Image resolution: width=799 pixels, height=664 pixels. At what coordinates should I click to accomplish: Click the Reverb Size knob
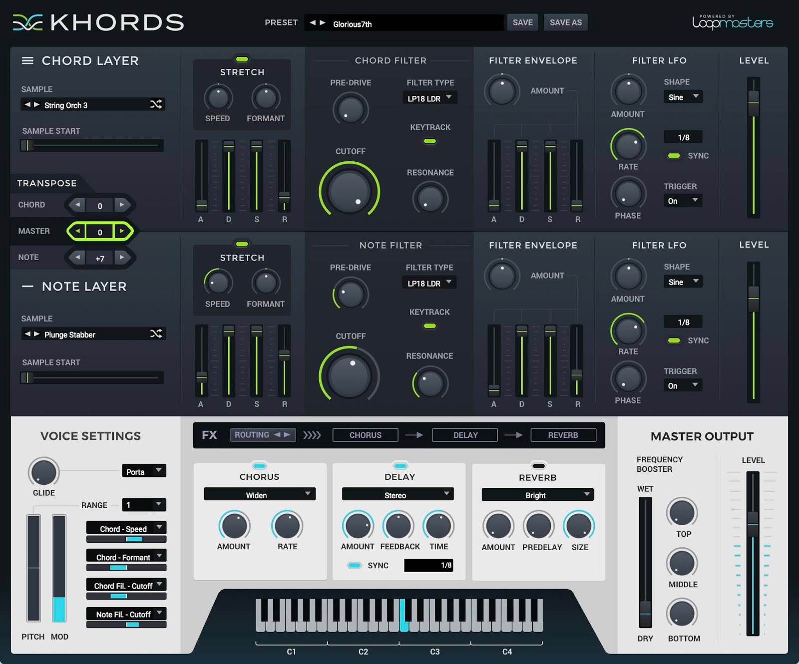click(579, 526)
